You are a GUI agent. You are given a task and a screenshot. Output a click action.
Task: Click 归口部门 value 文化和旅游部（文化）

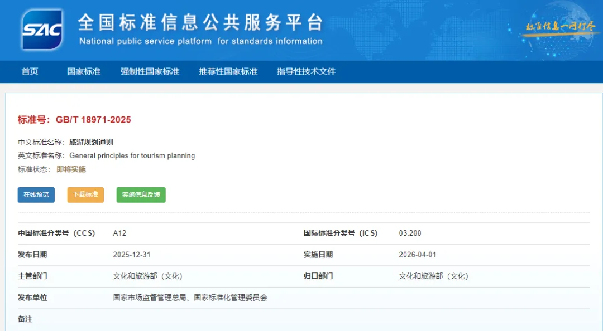point(433,276)
